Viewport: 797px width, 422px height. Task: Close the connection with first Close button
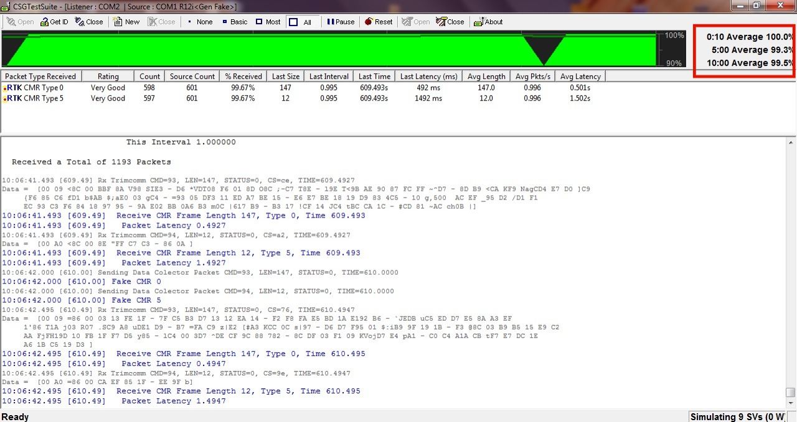click(x=89, y=22)
